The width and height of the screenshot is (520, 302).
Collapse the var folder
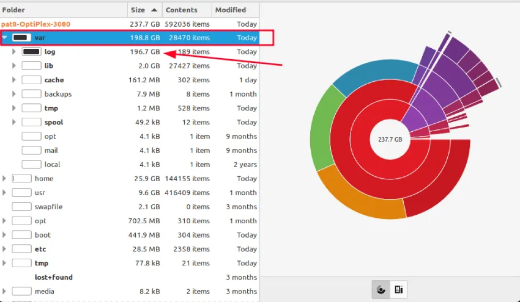[x=5, y=38]
